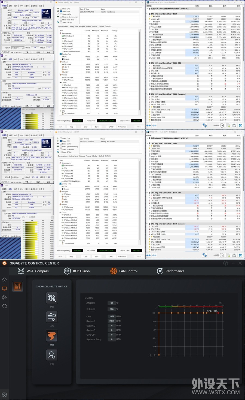Collapse the CPU [#0] 265K: DTS section in HWiNFO timed 0:16:28
Viewport: 245px width, 400px height.
point(148,63)
